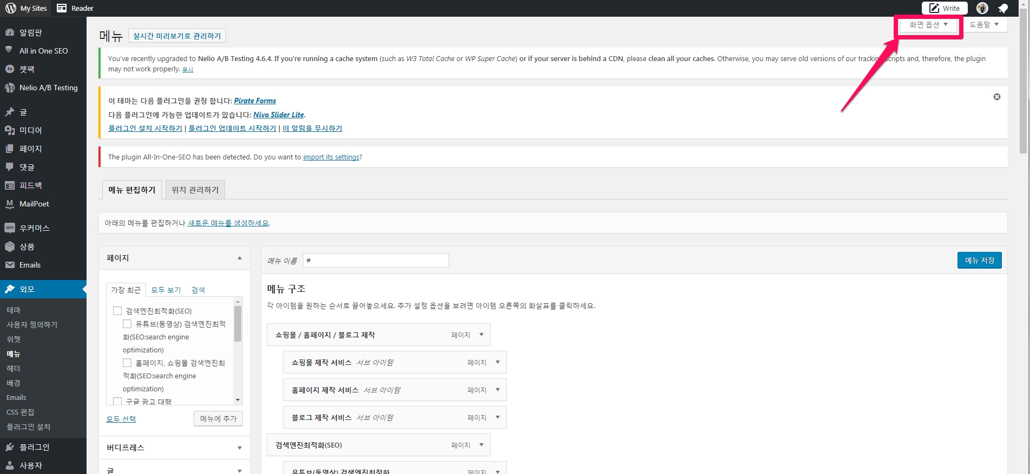The height and width of the screenshot is (474, 1030).
Task: Switch to 모두 보기 pages tab
Action: click(166, 290)
